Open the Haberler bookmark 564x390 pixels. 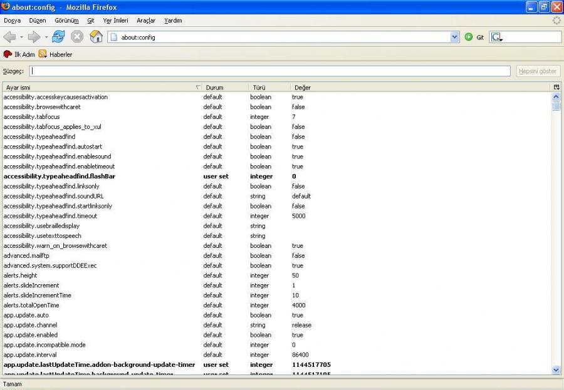(61, 54)
